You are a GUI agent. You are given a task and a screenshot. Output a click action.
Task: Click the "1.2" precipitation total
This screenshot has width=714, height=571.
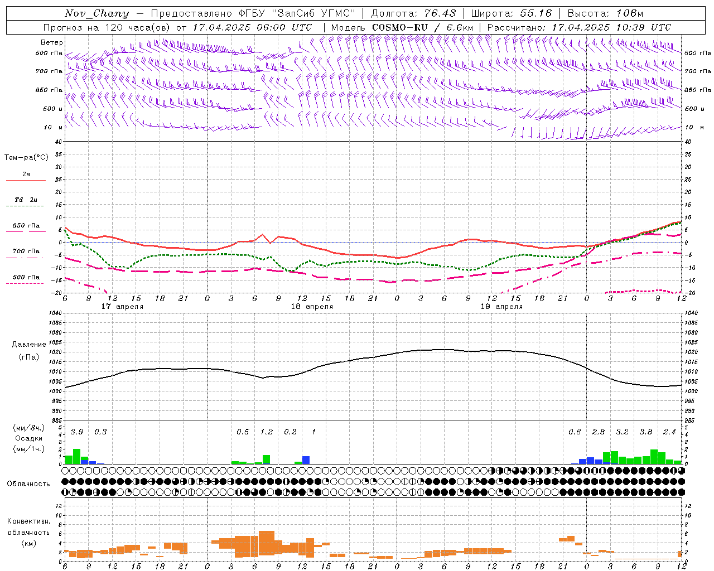point(267,432)
